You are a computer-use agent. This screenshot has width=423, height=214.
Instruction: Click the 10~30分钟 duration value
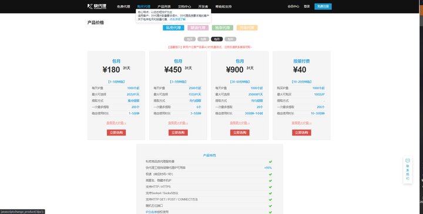(317, 113)
